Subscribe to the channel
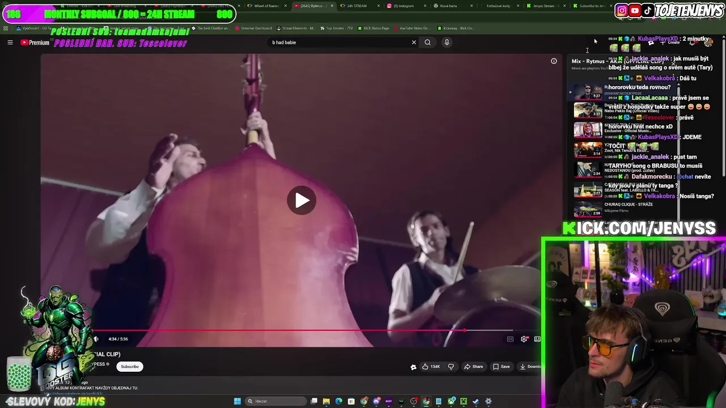 coord(129,367)
